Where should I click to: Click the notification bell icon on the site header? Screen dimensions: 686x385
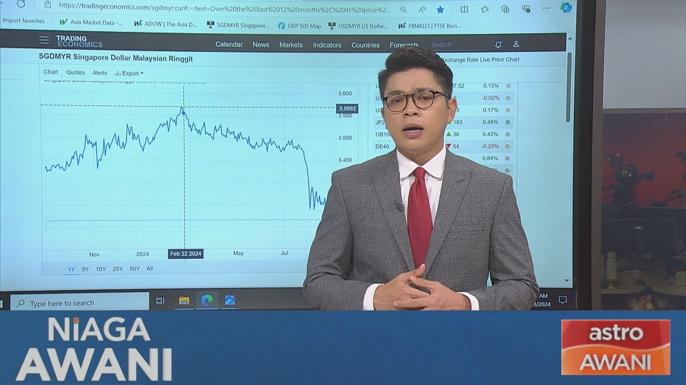coord(498,44)
